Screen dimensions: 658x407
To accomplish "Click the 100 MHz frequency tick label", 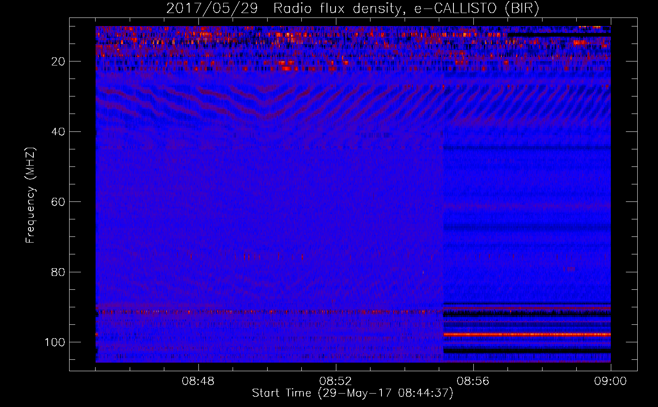I will click(x=55, y=342).
